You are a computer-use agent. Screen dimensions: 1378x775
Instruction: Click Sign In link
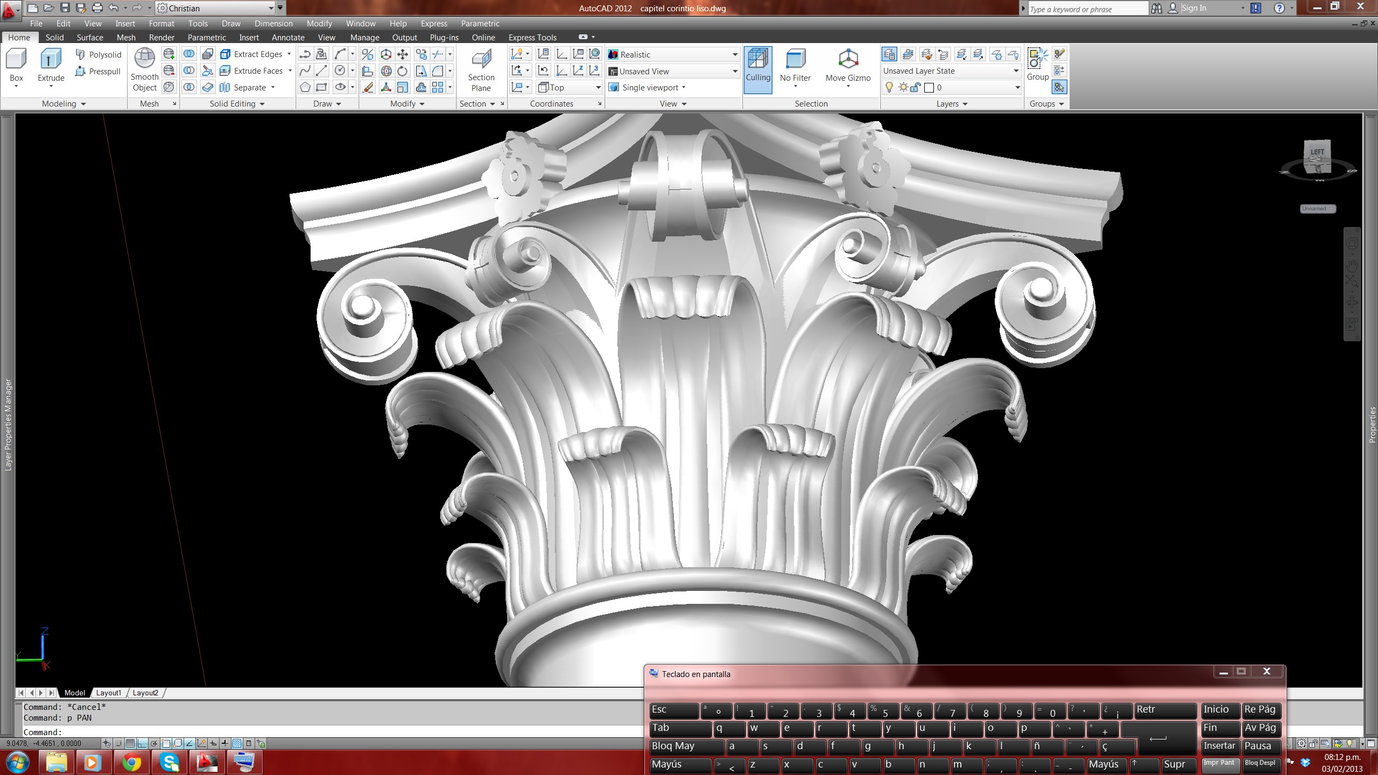[1193, 9]
